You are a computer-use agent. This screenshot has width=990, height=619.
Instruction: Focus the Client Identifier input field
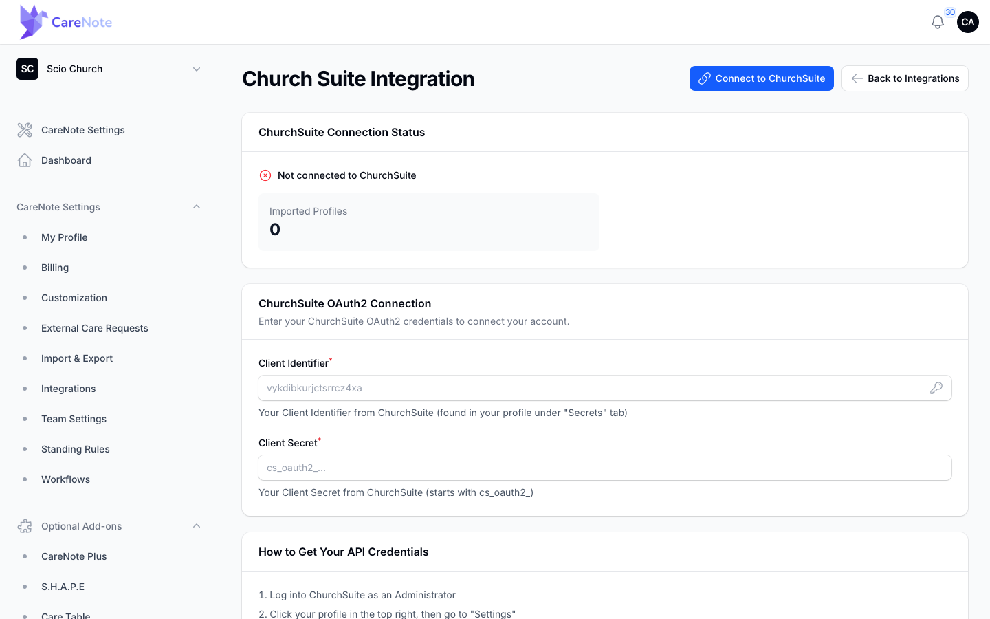tap(590, 388)
